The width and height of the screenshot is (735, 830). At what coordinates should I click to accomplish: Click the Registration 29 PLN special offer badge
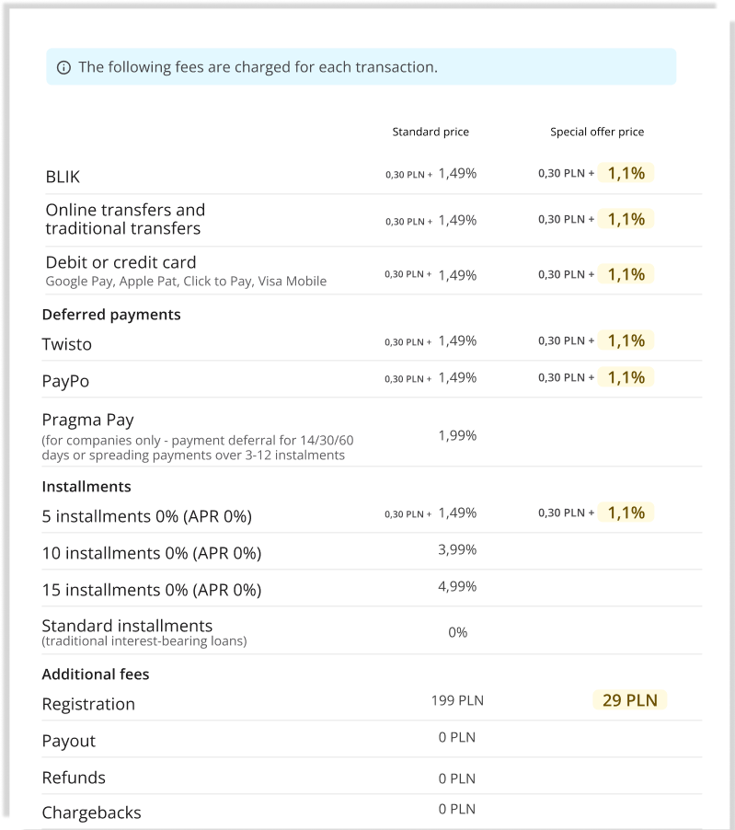pos(629,700)
